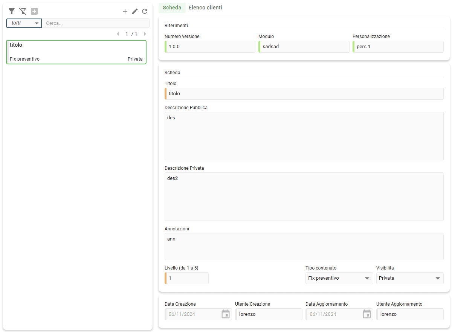452x332 pixels.
Task: Refresh the list with reload icon
Action: click(x=145, y=11)
